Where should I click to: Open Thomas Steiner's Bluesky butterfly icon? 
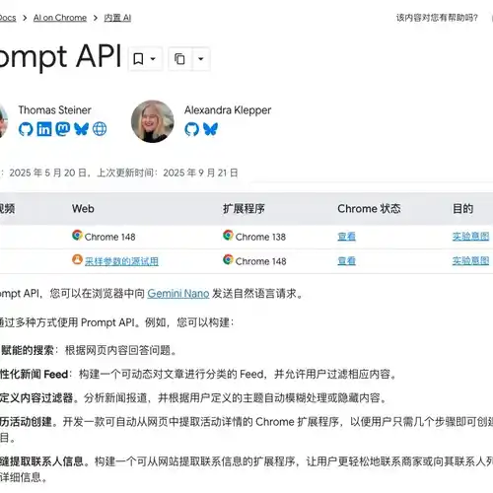pyautogui.click(x=81, y=129)
